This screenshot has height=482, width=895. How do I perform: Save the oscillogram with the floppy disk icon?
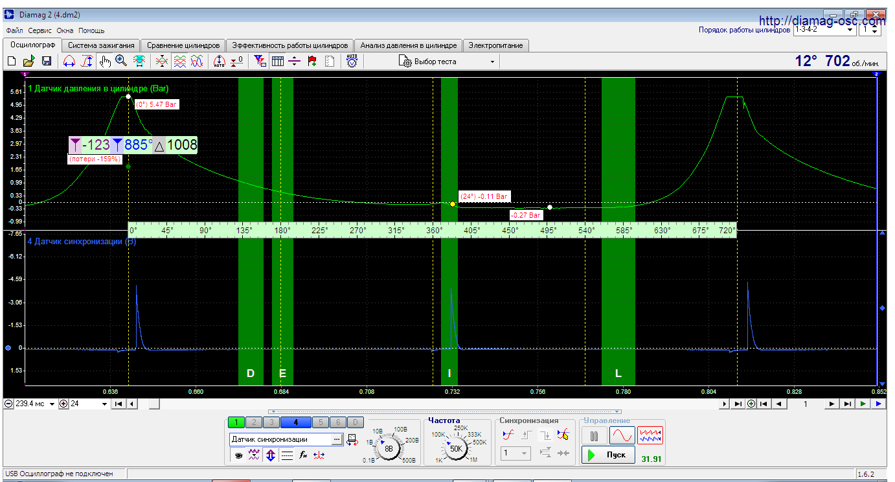coord(47,62)
